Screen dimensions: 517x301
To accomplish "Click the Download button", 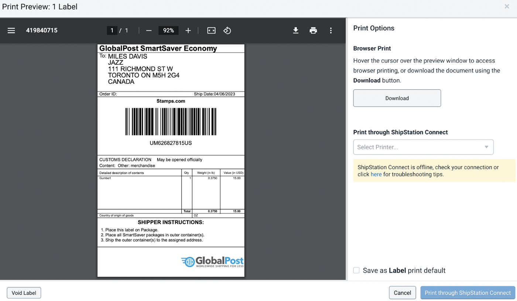I will (397, 98).
